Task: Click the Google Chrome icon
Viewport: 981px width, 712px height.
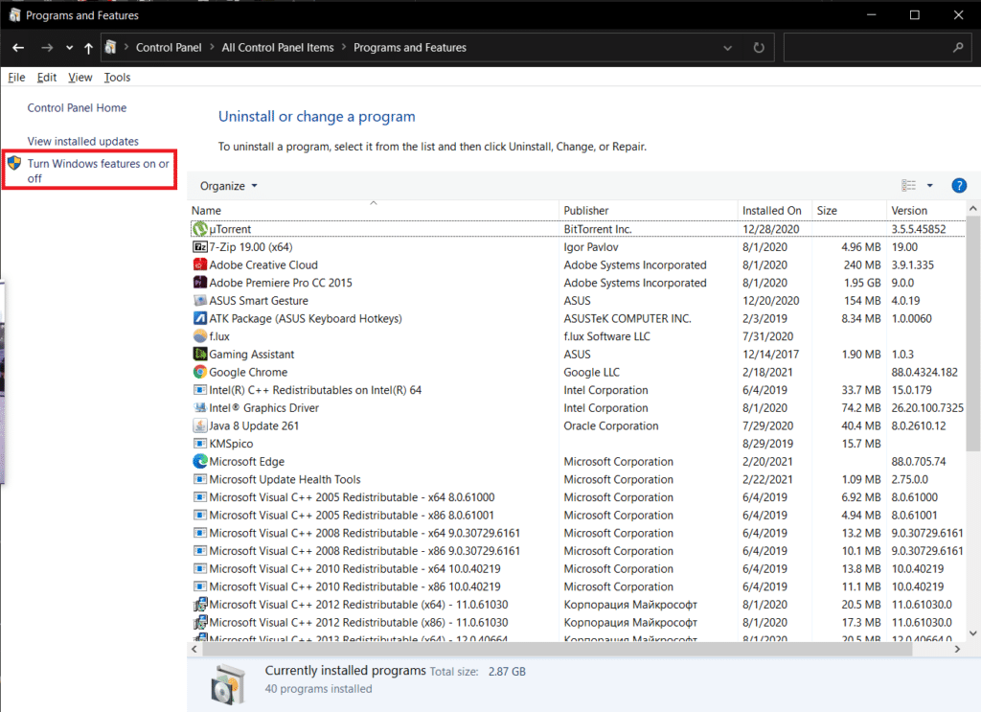Action: 199,372
